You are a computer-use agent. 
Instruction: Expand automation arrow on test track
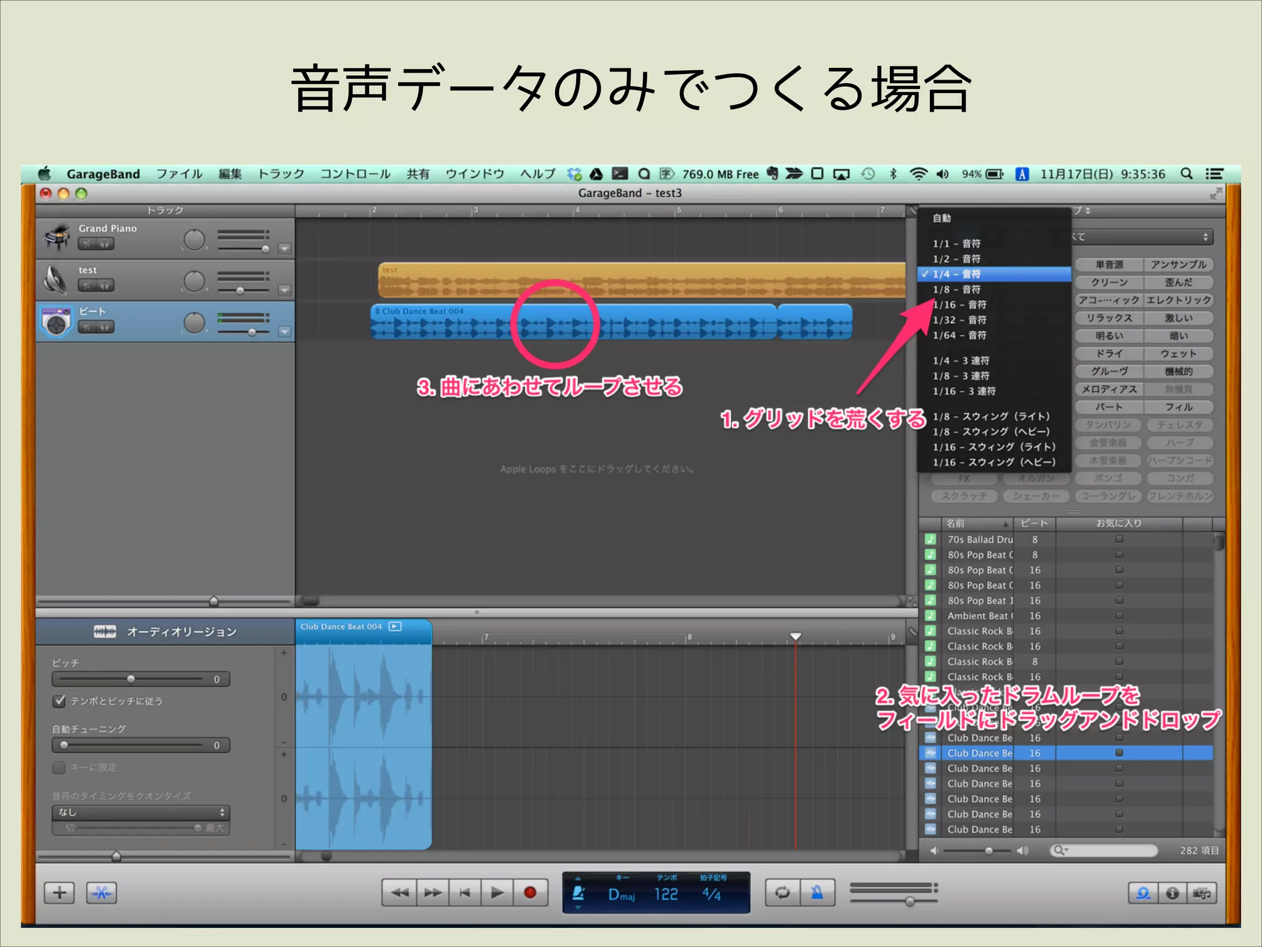[284, 290]
